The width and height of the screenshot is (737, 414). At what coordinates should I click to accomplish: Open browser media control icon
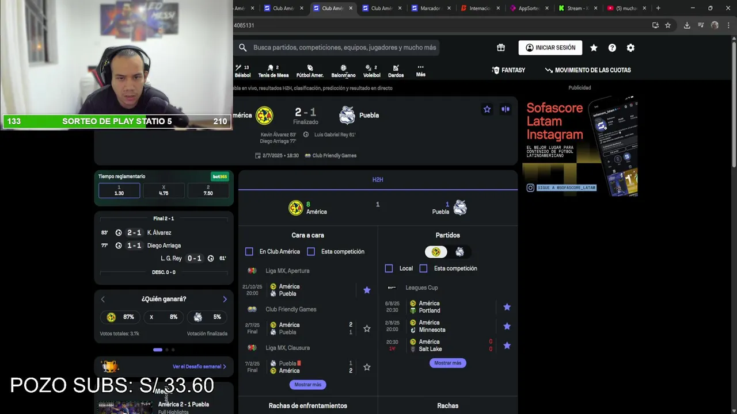(701, 25)
